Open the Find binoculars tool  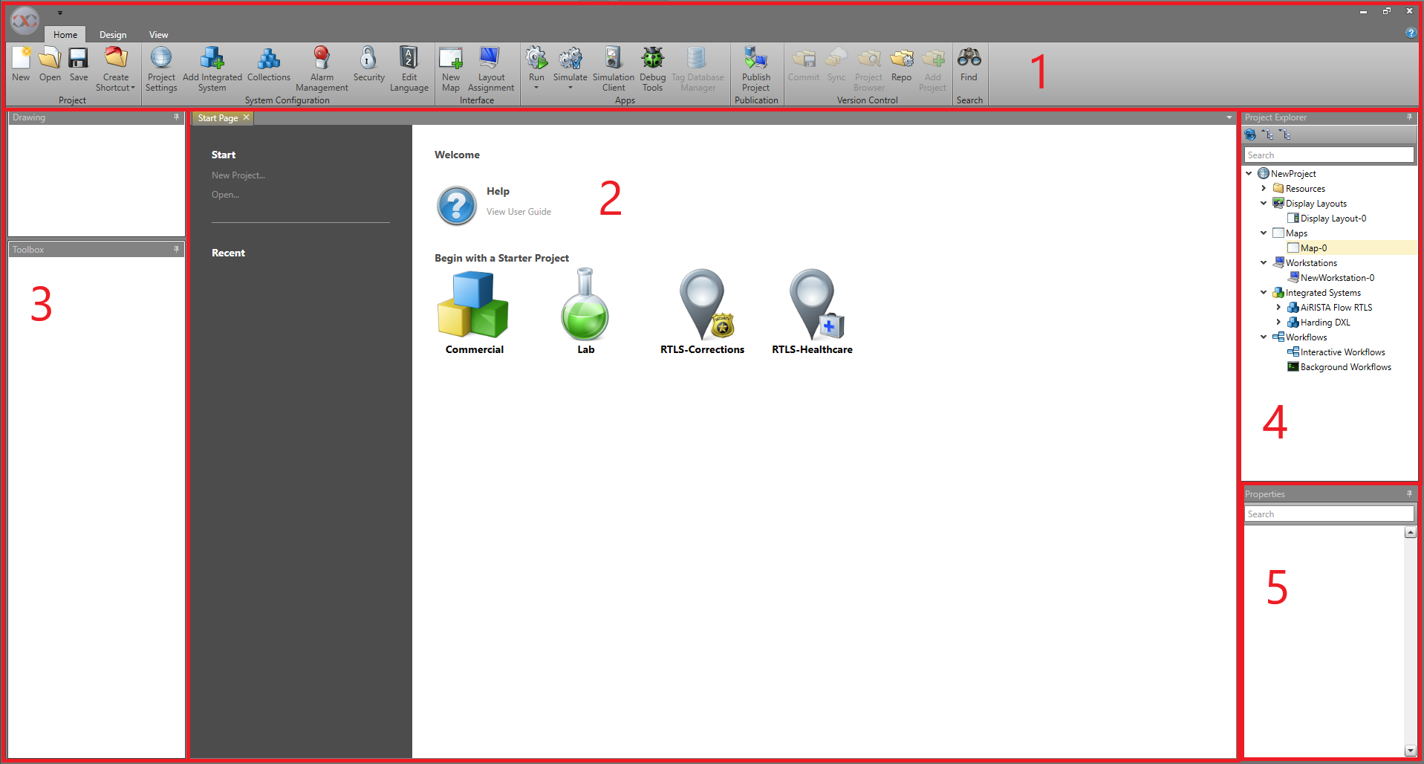969,59
